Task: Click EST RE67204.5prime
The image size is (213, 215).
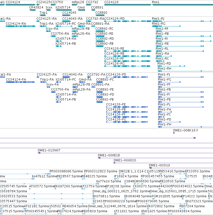Action: click(x=192, y=206)
